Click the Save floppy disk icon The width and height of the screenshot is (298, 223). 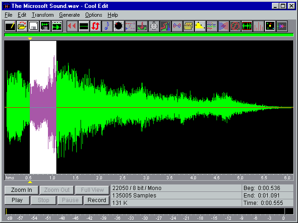tap(34, 26)
